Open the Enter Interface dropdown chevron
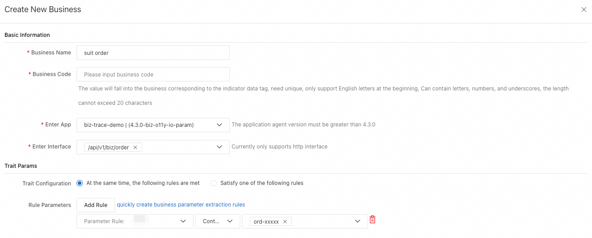 coord(220,147)
